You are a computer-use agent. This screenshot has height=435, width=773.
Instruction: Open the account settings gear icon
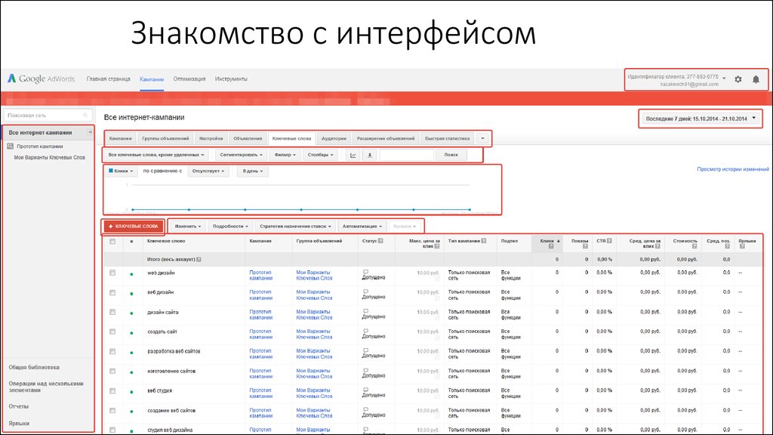coord(738,79)
